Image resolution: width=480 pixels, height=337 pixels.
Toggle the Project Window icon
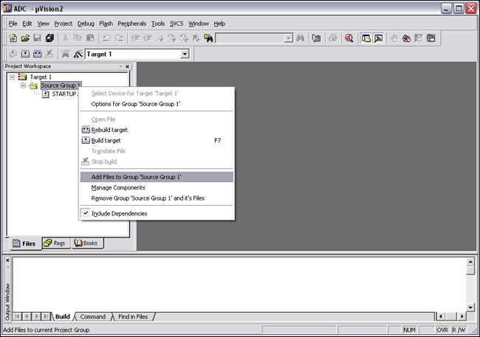pyautogui.click(x=366, y=38)
